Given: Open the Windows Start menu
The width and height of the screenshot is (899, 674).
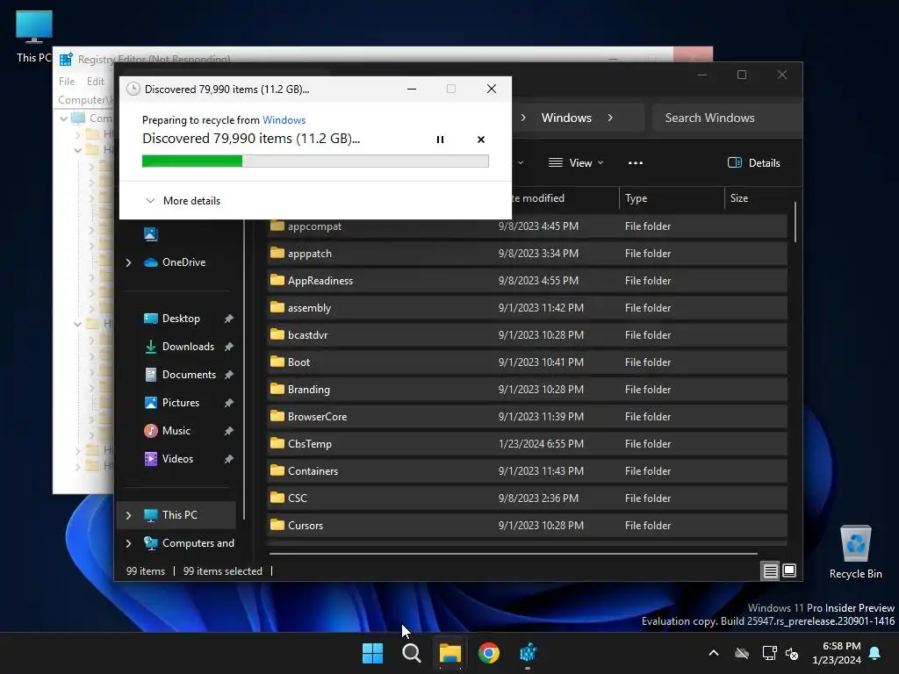Looking at the screenshot, I should [372, 653].
